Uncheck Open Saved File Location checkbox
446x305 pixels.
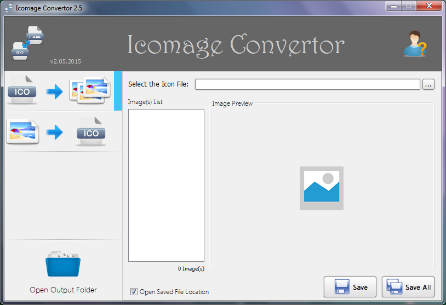coord(134,292)
